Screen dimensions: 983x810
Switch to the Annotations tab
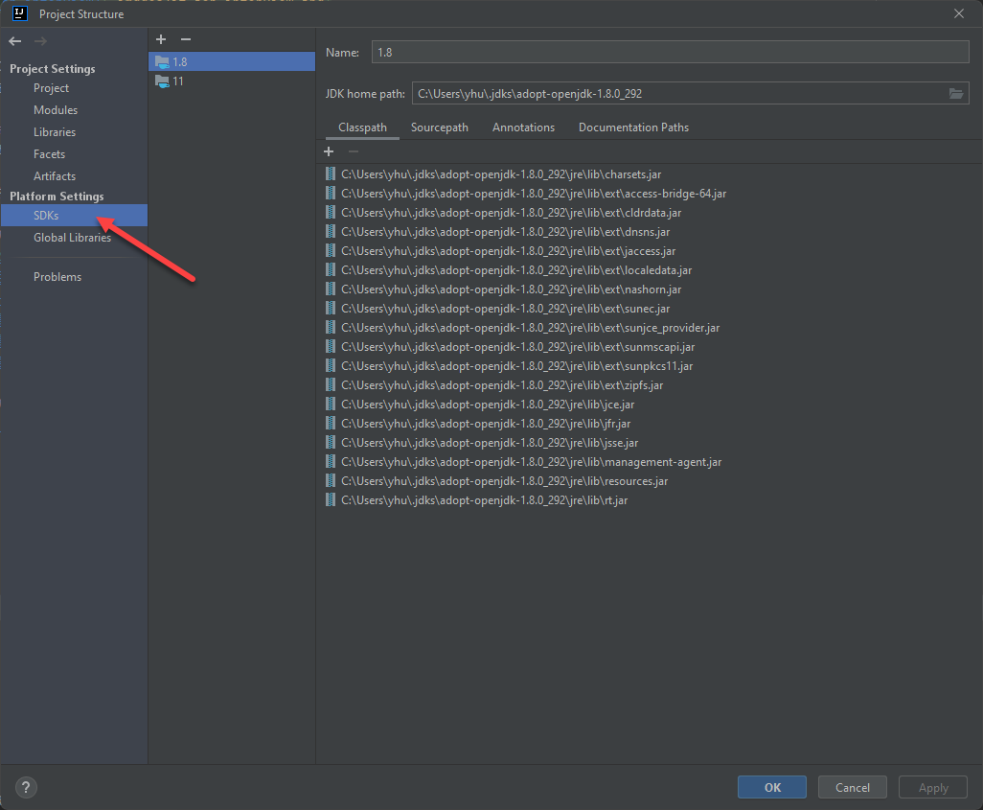pos(523,127)
